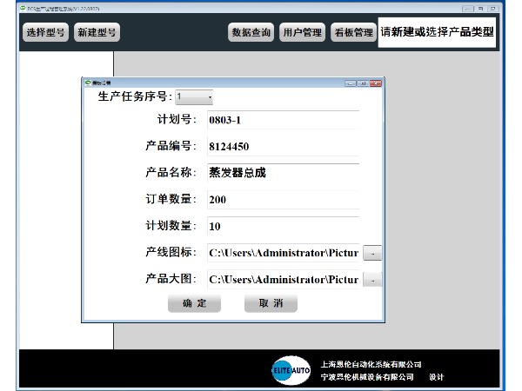Click the 订单数量 field containing 200
Screen dimensions: 522x391
(x=284, y=200)
